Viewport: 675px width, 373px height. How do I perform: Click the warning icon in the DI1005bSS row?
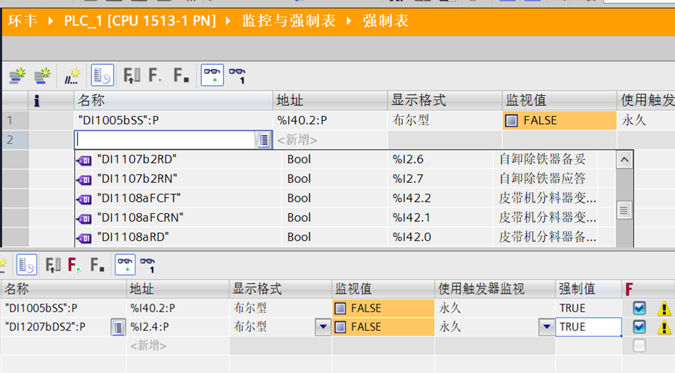(x=664, y=309)
